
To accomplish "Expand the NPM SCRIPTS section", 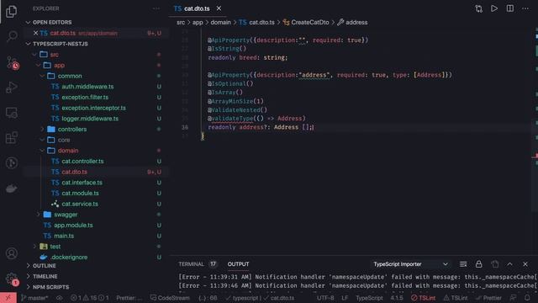I will 50,287.
